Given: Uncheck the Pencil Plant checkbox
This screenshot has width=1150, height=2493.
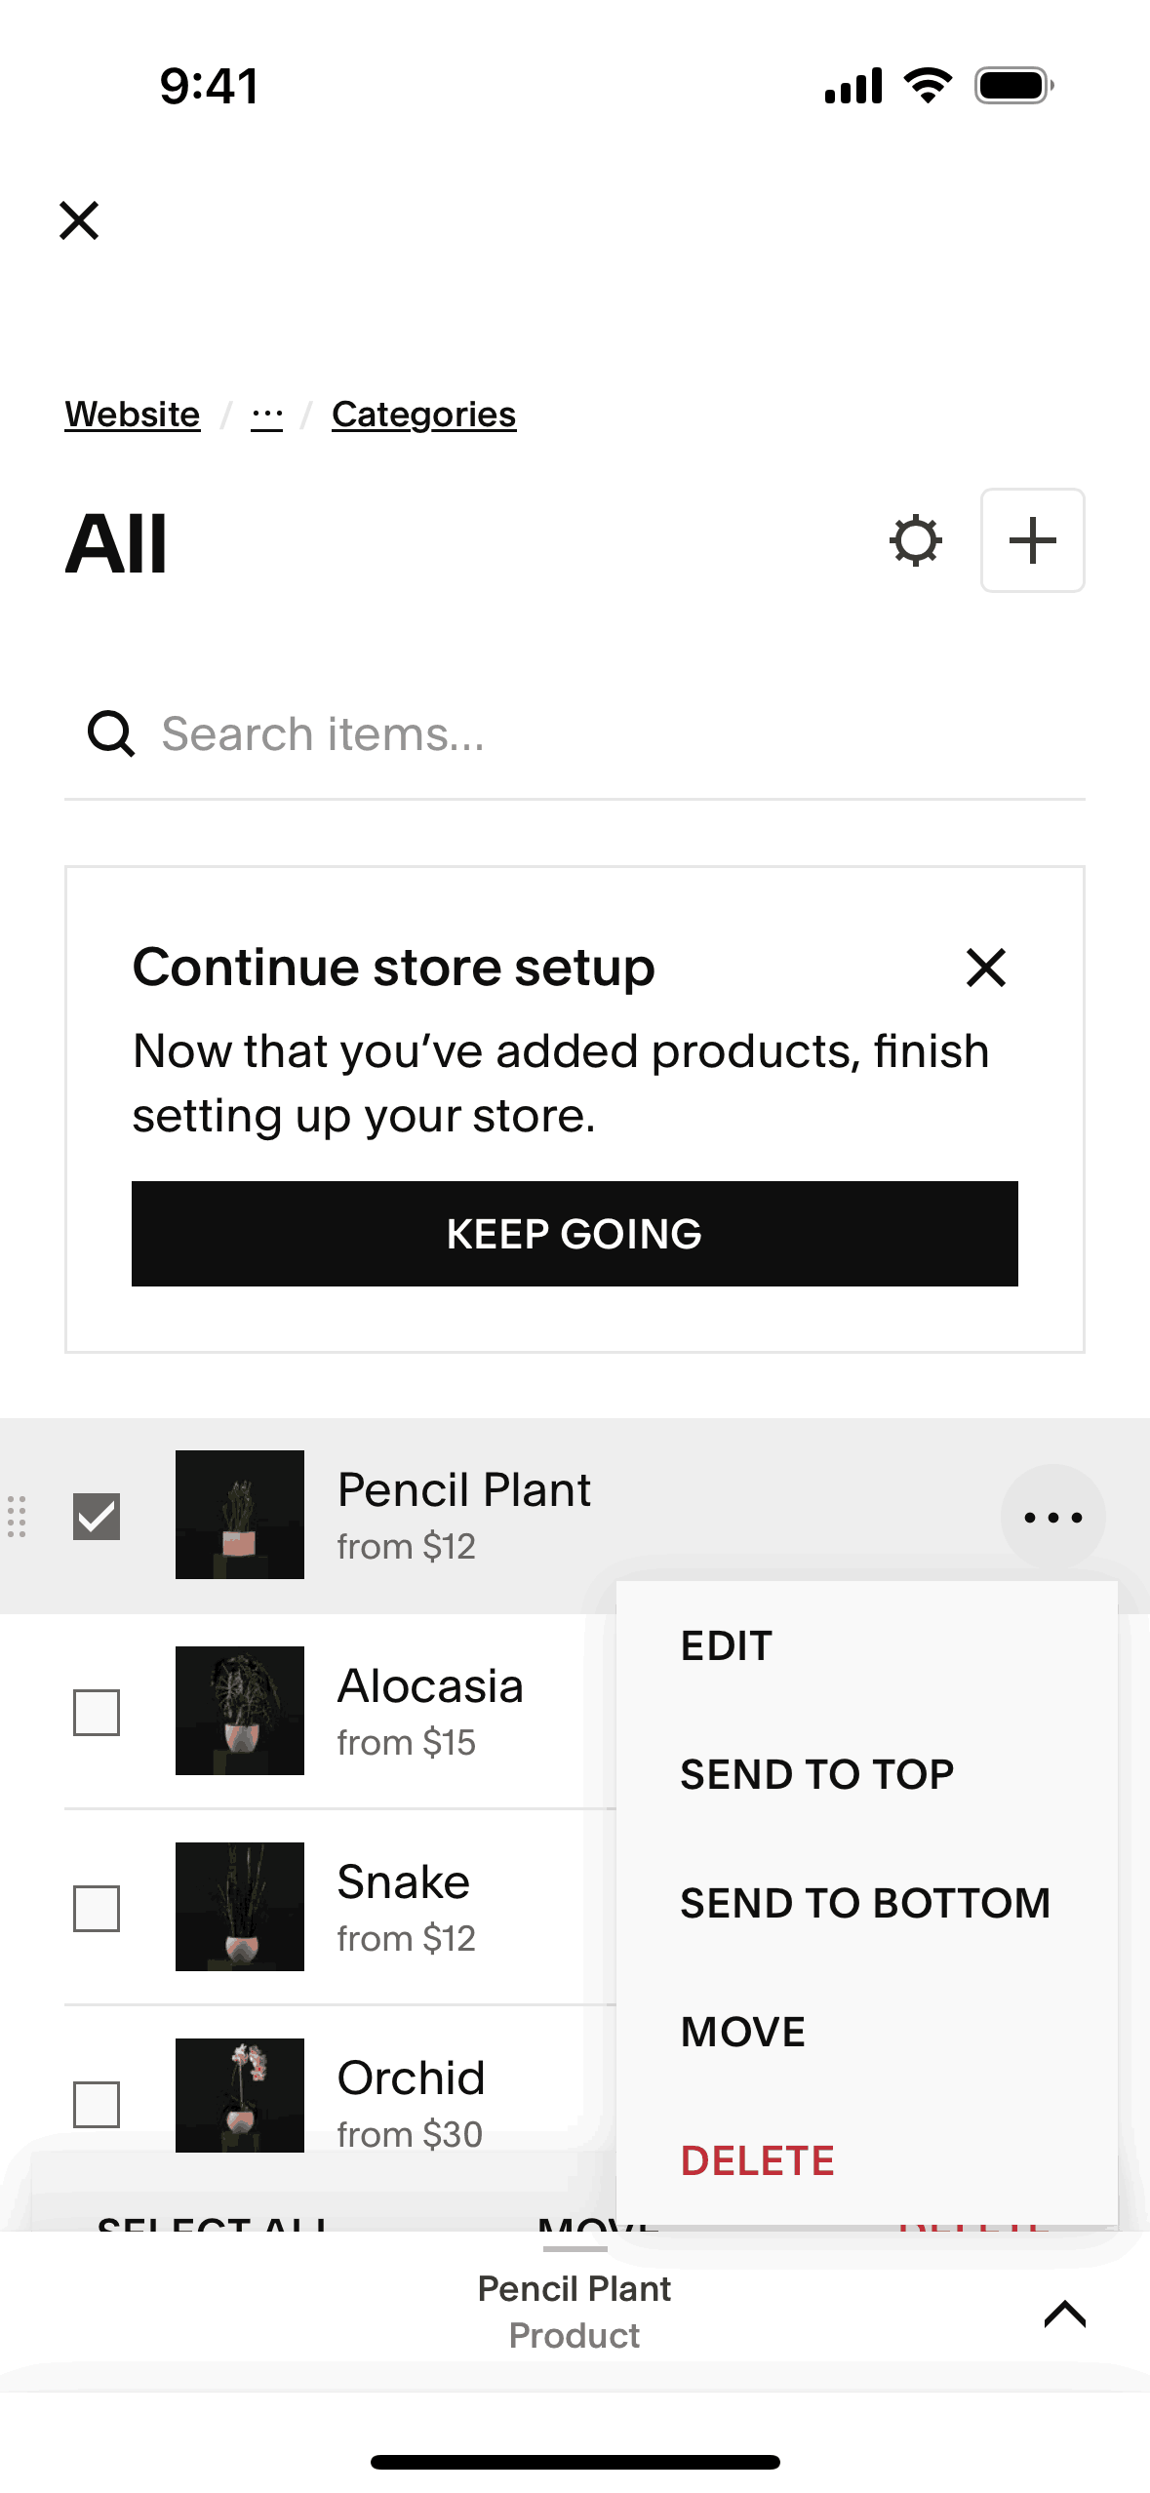Looking at the screenshot, I should coord(97,1517).
